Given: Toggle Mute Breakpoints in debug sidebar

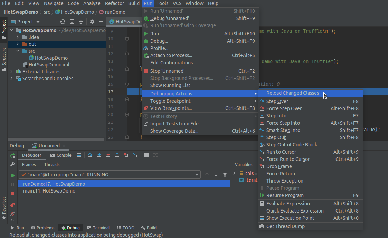Looking at the screenshot, I should [12, 214].
